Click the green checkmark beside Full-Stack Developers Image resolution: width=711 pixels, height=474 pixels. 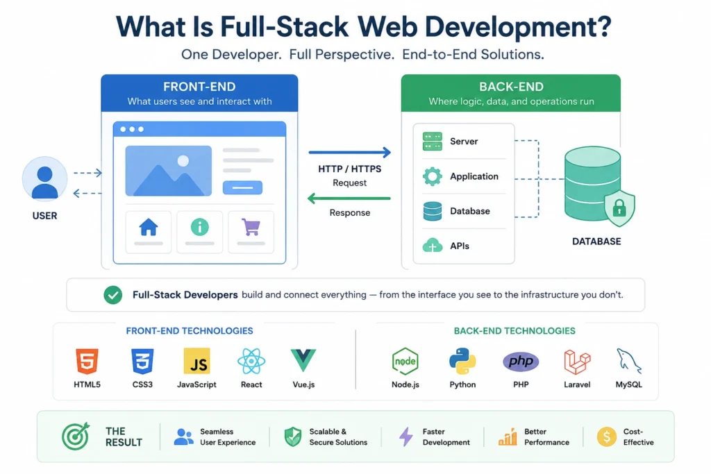point(113,295)
